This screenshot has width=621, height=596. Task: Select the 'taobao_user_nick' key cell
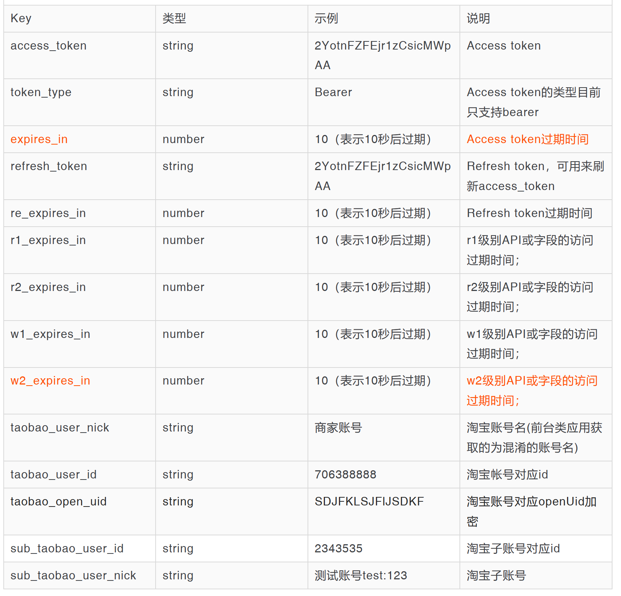pos(79,437)
